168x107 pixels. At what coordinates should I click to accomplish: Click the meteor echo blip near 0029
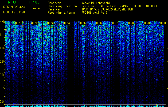click(x=157, y=80)
